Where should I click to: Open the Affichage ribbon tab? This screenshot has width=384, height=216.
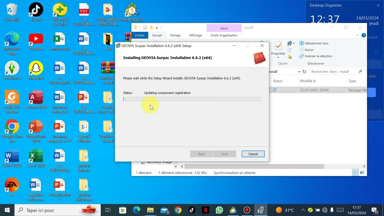(195, 35)
